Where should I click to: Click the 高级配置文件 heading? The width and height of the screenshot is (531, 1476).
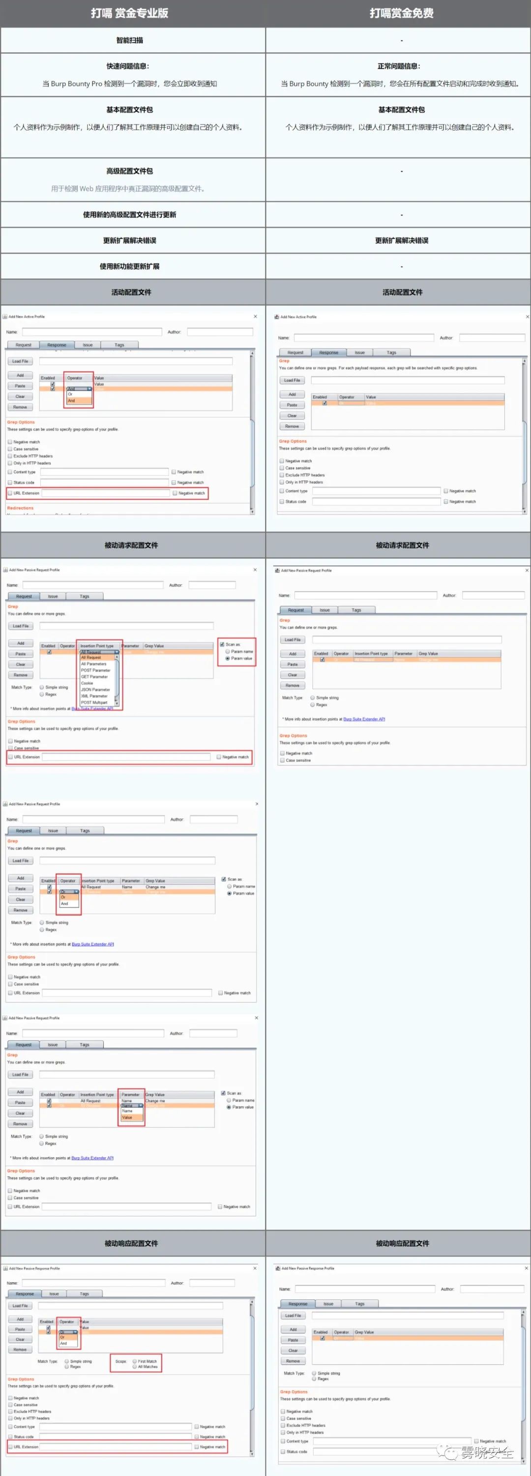point(129,171)
